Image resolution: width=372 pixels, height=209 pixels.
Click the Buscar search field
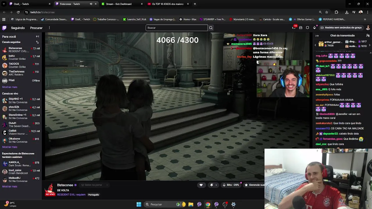tap(177, 28)
